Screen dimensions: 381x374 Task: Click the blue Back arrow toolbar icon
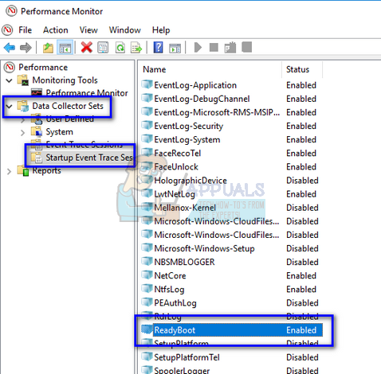[10, 48]
